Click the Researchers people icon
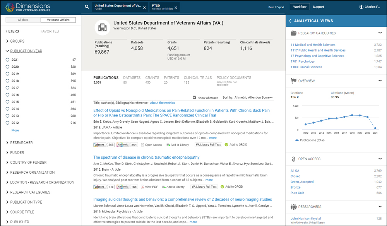This screenshot has height=226, width=387. (293, 207)
